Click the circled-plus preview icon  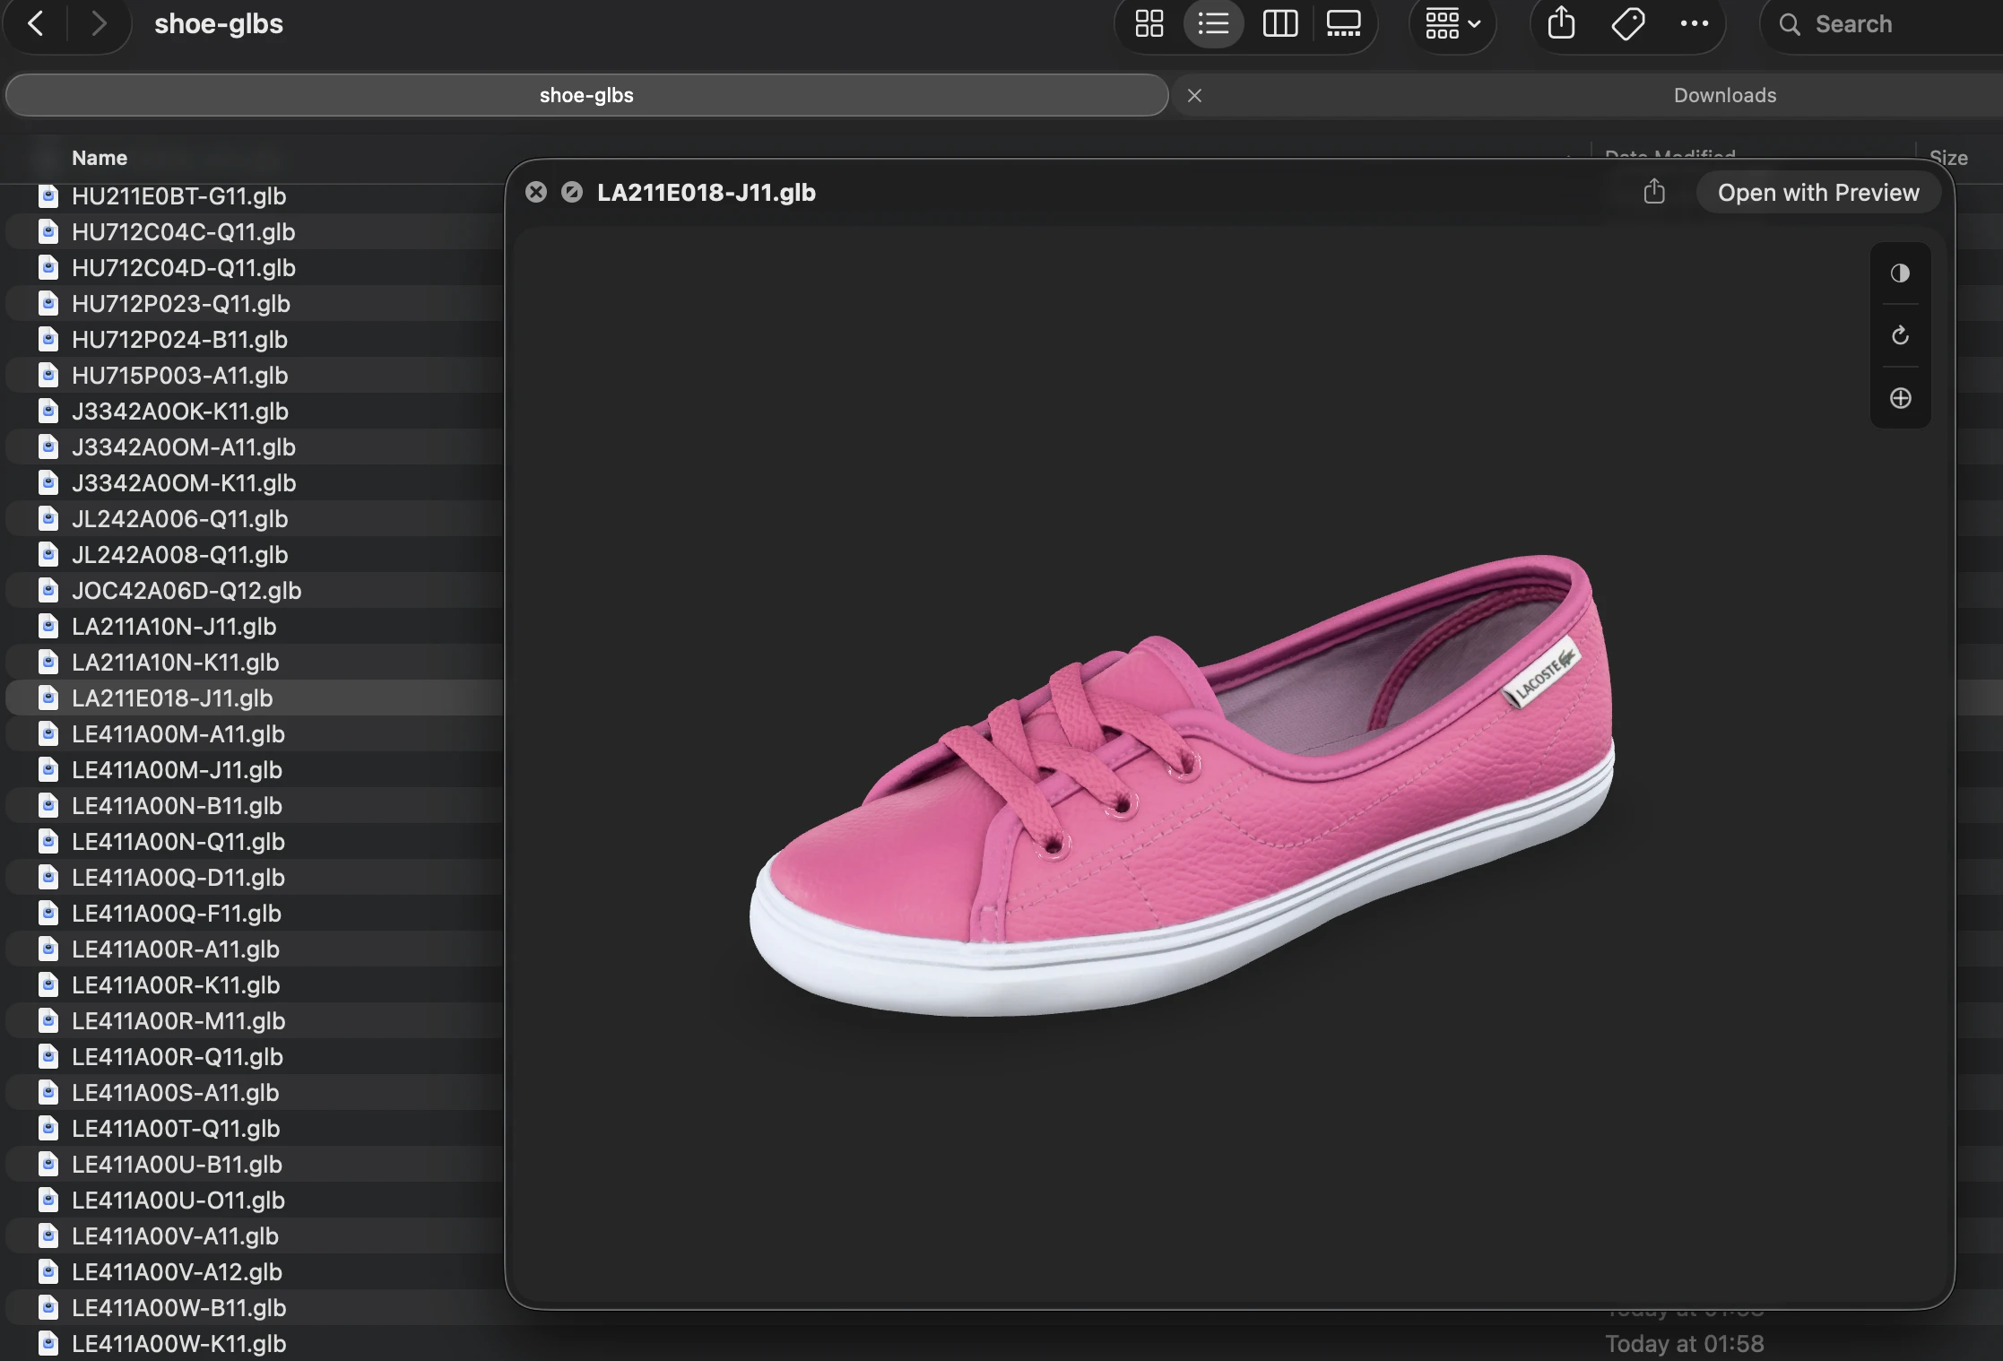click(1900, 398)
